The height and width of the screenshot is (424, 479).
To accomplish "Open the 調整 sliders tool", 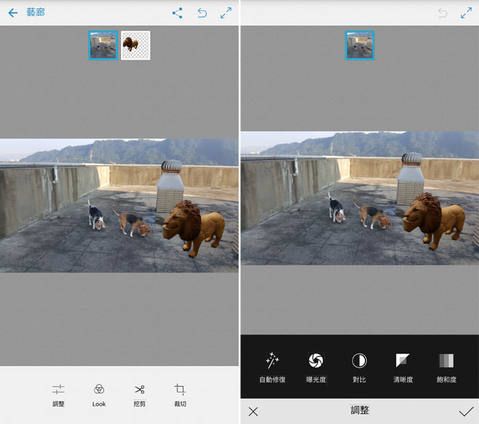I will (x=58, y=395).
